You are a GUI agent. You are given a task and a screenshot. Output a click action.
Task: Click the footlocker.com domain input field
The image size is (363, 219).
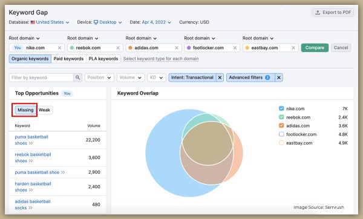[x=212, y=48]
